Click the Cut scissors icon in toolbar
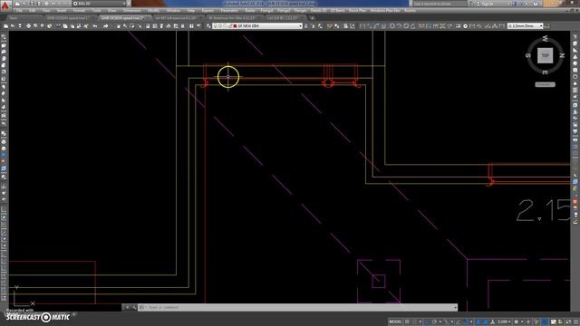 point(58,26)
